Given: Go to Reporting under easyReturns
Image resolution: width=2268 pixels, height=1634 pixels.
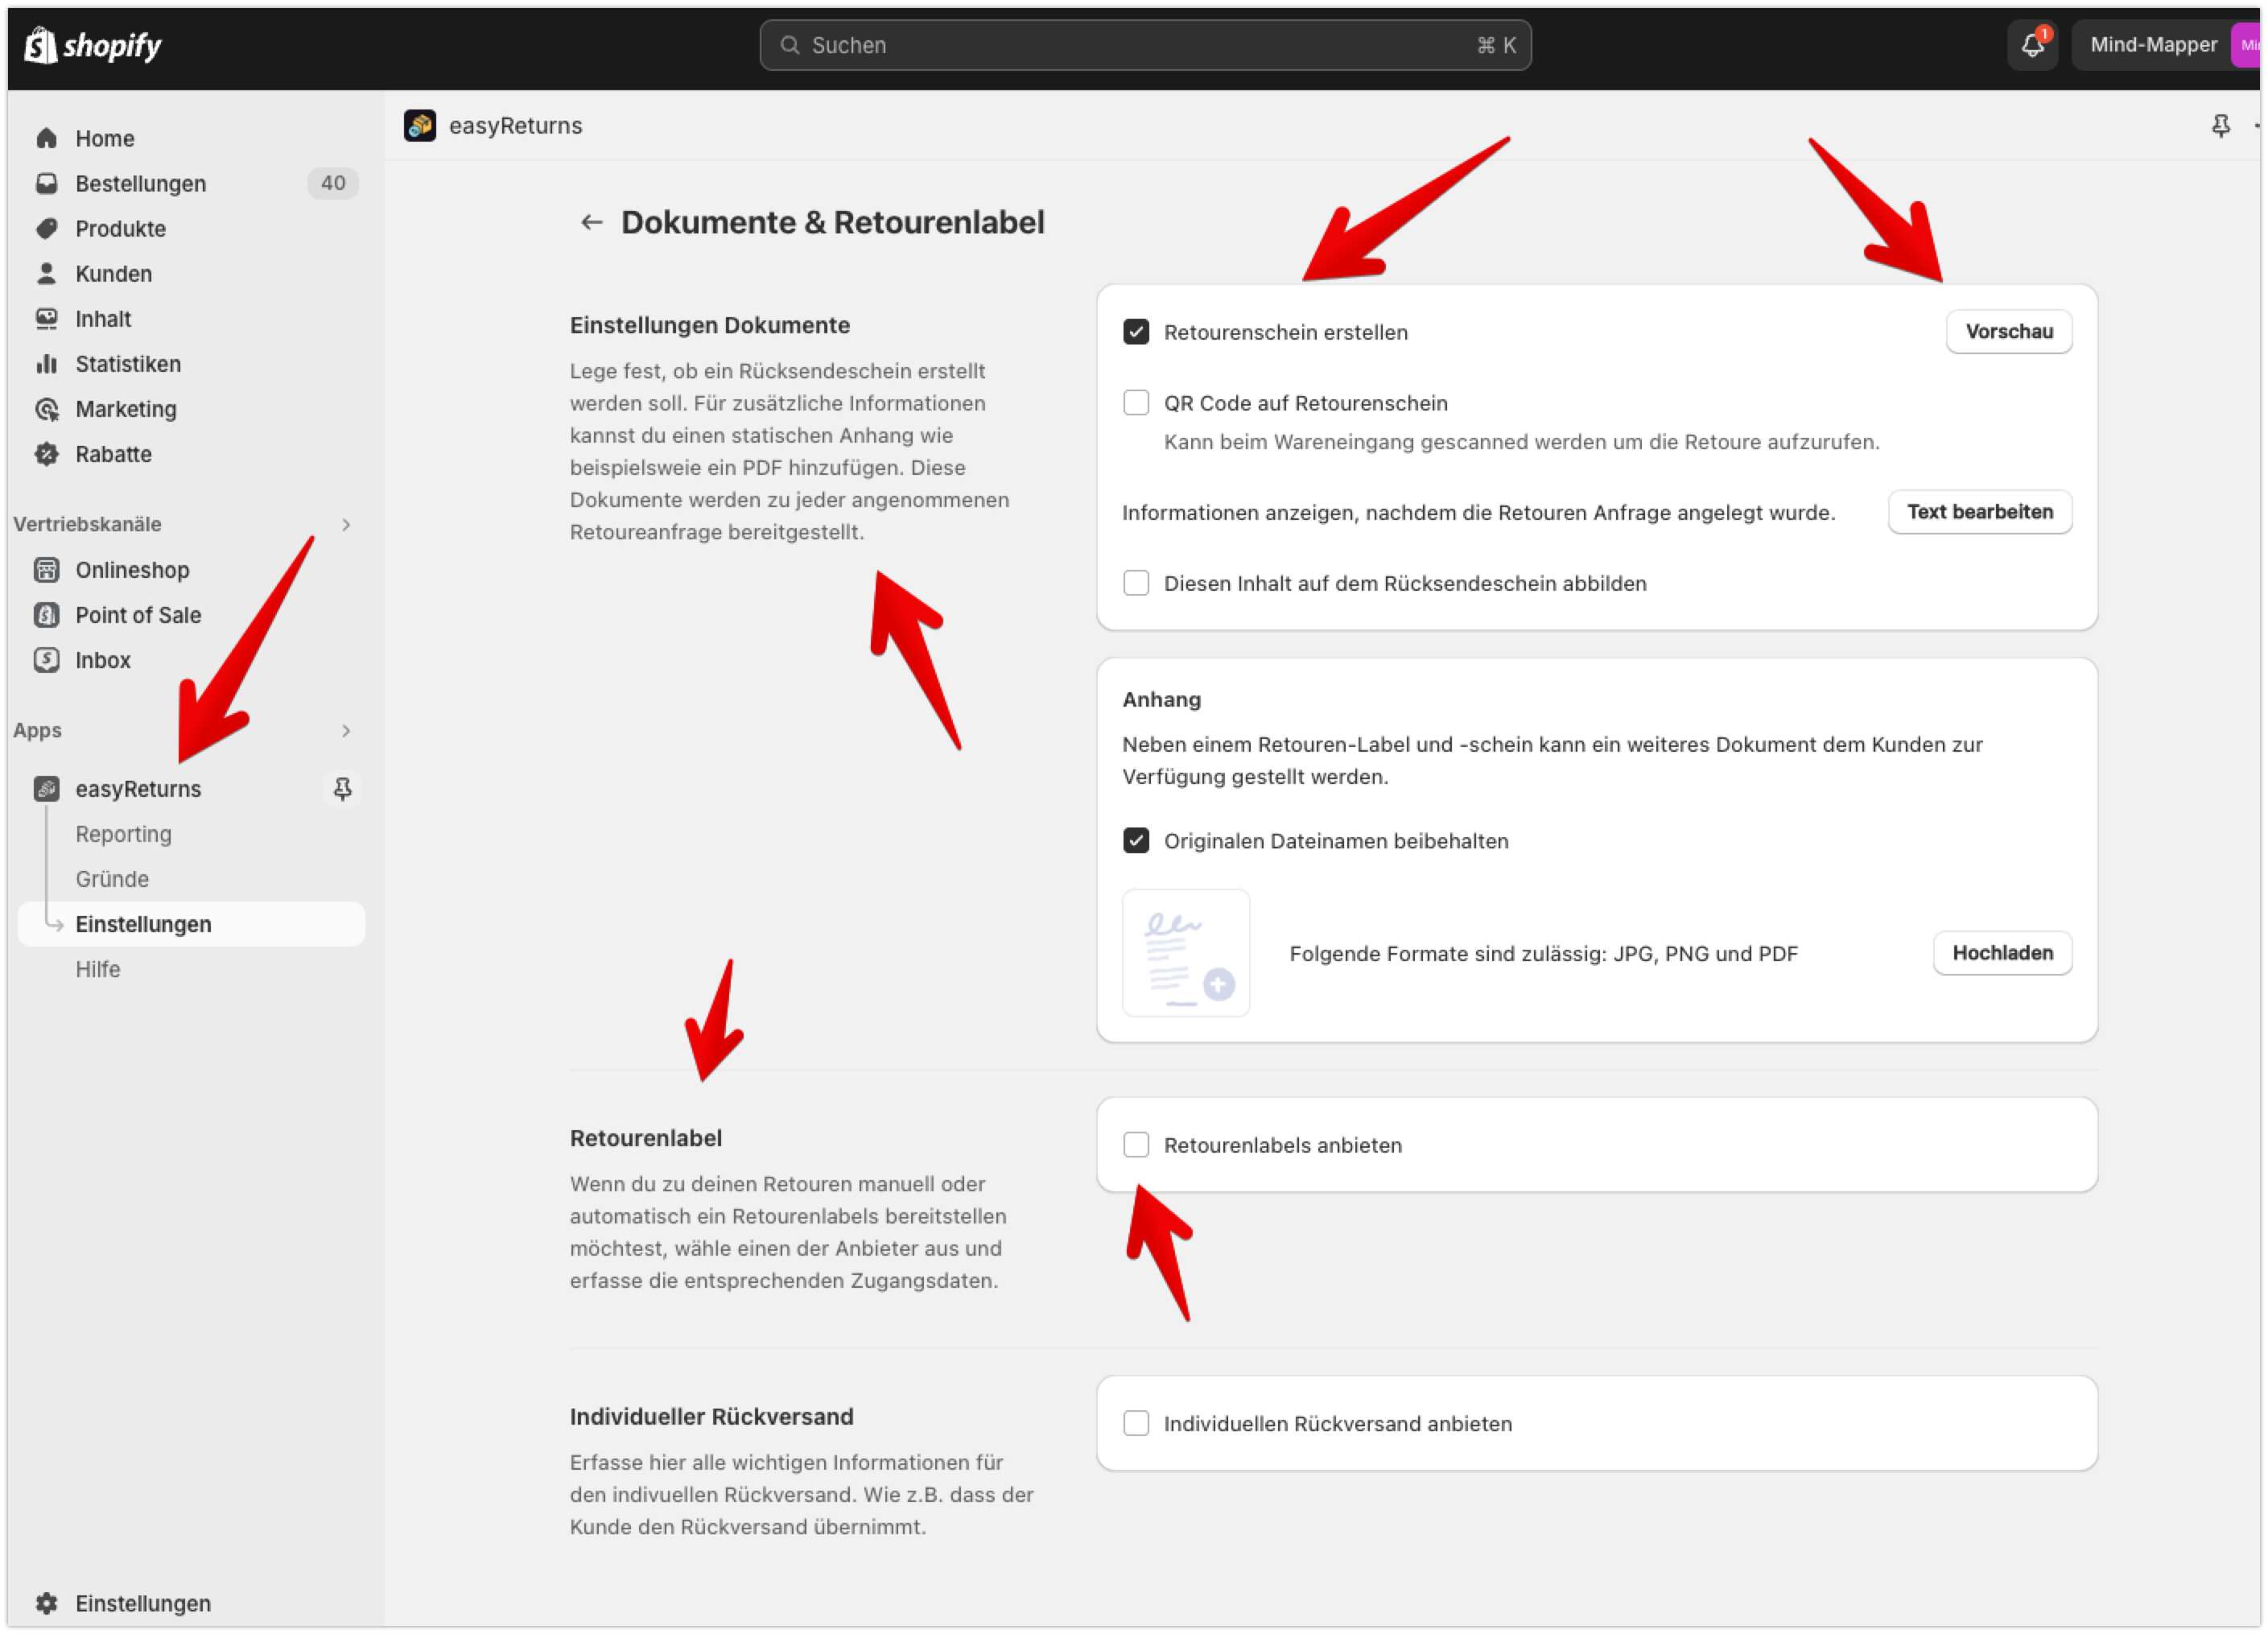Looking at the screenshot, I should (x=123, y=834).
